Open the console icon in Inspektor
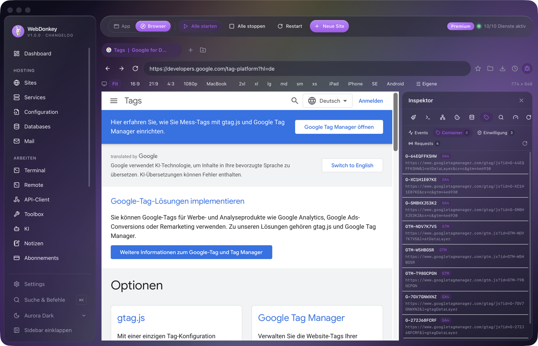 tap(428, 117)
